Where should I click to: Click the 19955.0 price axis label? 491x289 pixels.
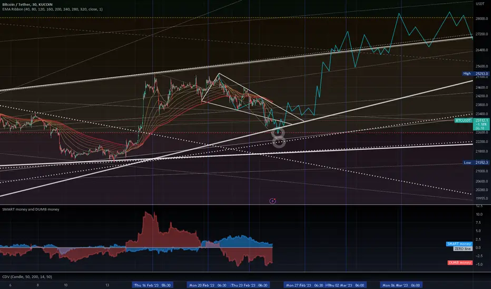coord(482,198)
